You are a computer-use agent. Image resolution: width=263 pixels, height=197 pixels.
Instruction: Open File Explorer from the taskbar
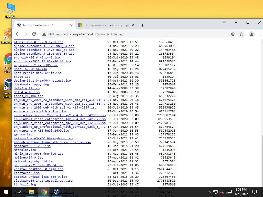(x=31, y=192)
